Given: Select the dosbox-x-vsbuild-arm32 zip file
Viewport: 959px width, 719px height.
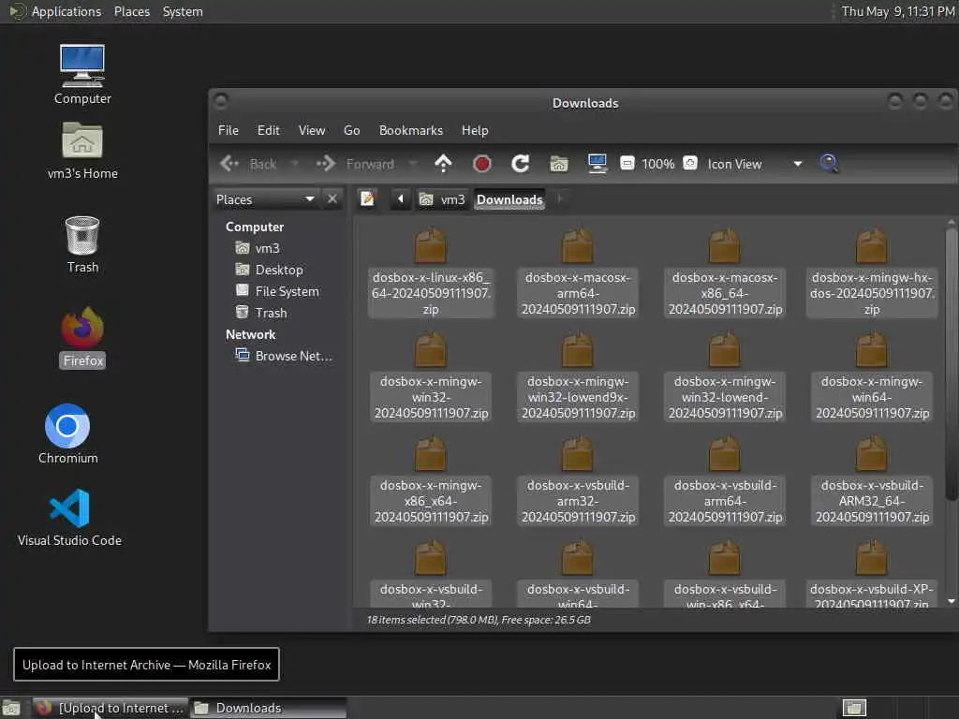Looking at the screenshot, I should coord(578,480).
